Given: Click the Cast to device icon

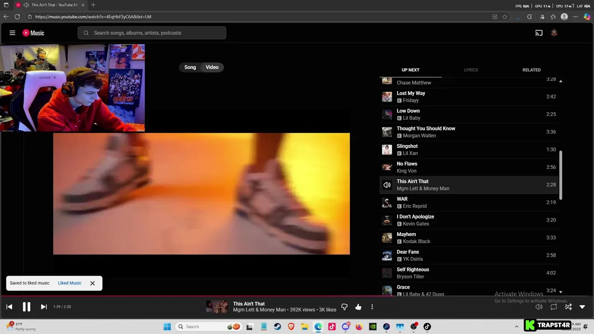Looking at the screenshot, I should coord(539,33).
